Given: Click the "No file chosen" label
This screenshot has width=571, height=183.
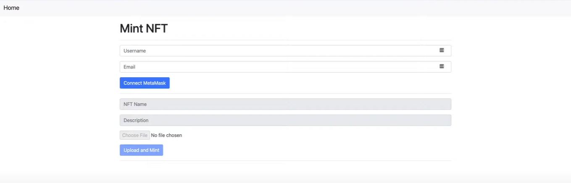Looking at the screenshot, I should click(166, 135).
